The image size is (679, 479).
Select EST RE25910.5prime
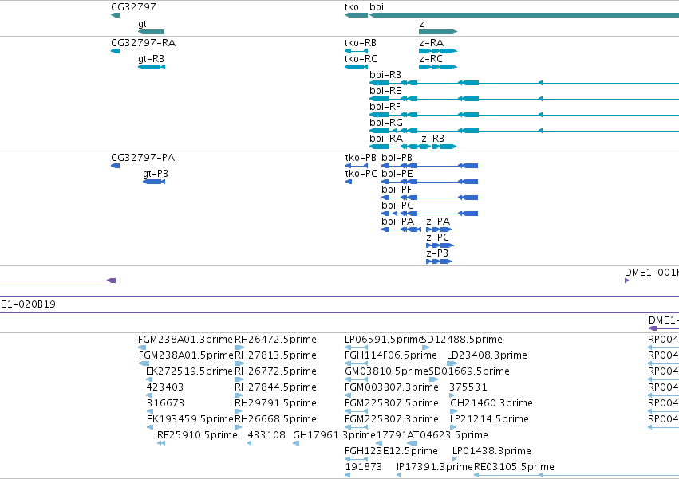[197, 435]
